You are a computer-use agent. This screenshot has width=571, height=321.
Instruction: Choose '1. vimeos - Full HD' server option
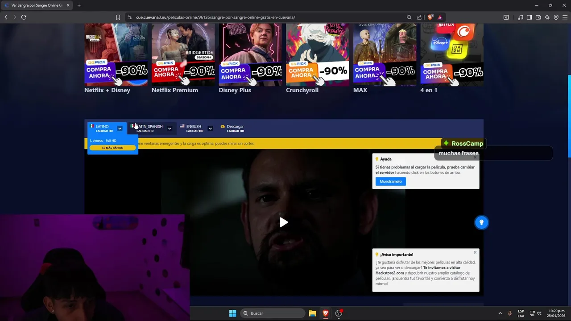(103, 140)
